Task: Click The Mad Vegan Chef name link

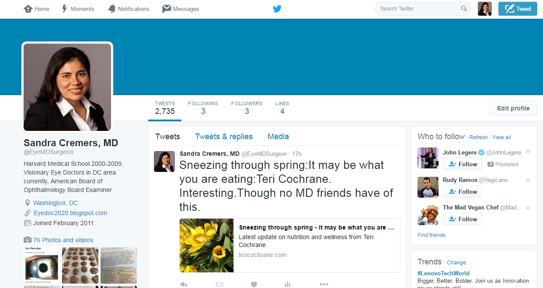Action: coord(470,208)
